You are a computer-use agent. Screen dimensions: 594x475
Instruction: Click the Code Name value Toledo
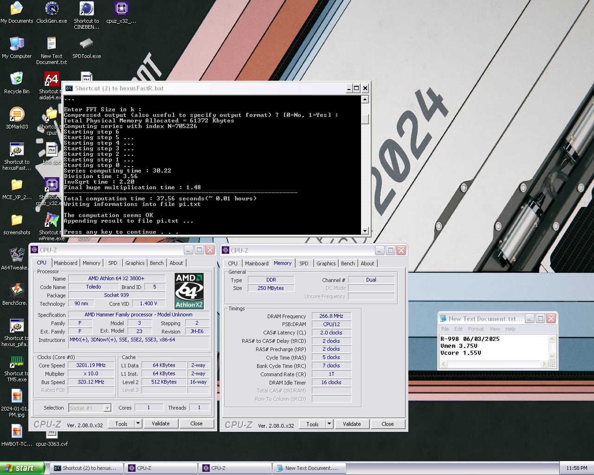(x=93, y=287)
